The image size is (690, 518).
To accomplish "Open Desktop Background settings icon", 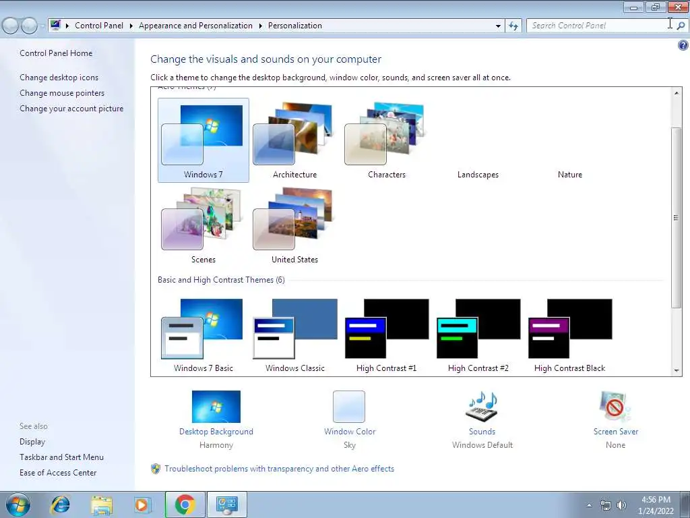I will click(216, 407).
